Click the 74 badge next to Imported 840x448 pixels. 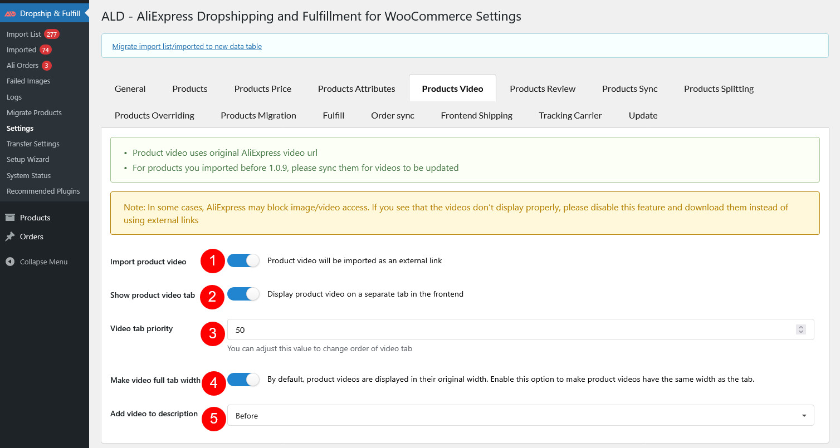45,50
